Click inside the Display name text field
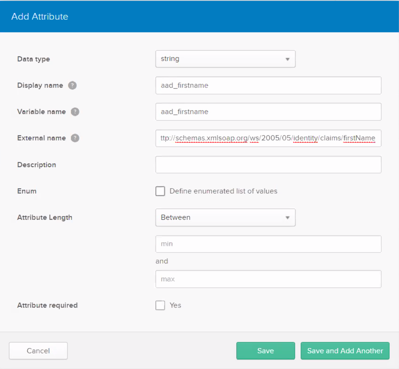399x369 pixels. 268,85
